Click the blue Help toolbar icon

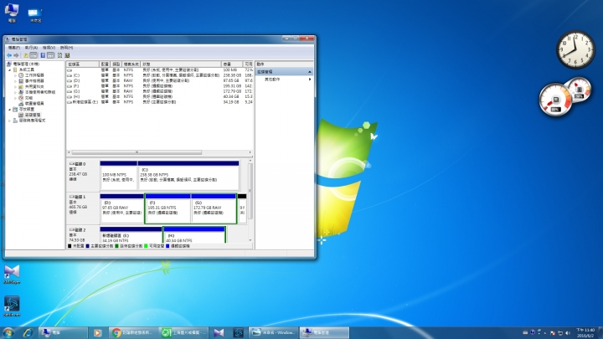43,56
